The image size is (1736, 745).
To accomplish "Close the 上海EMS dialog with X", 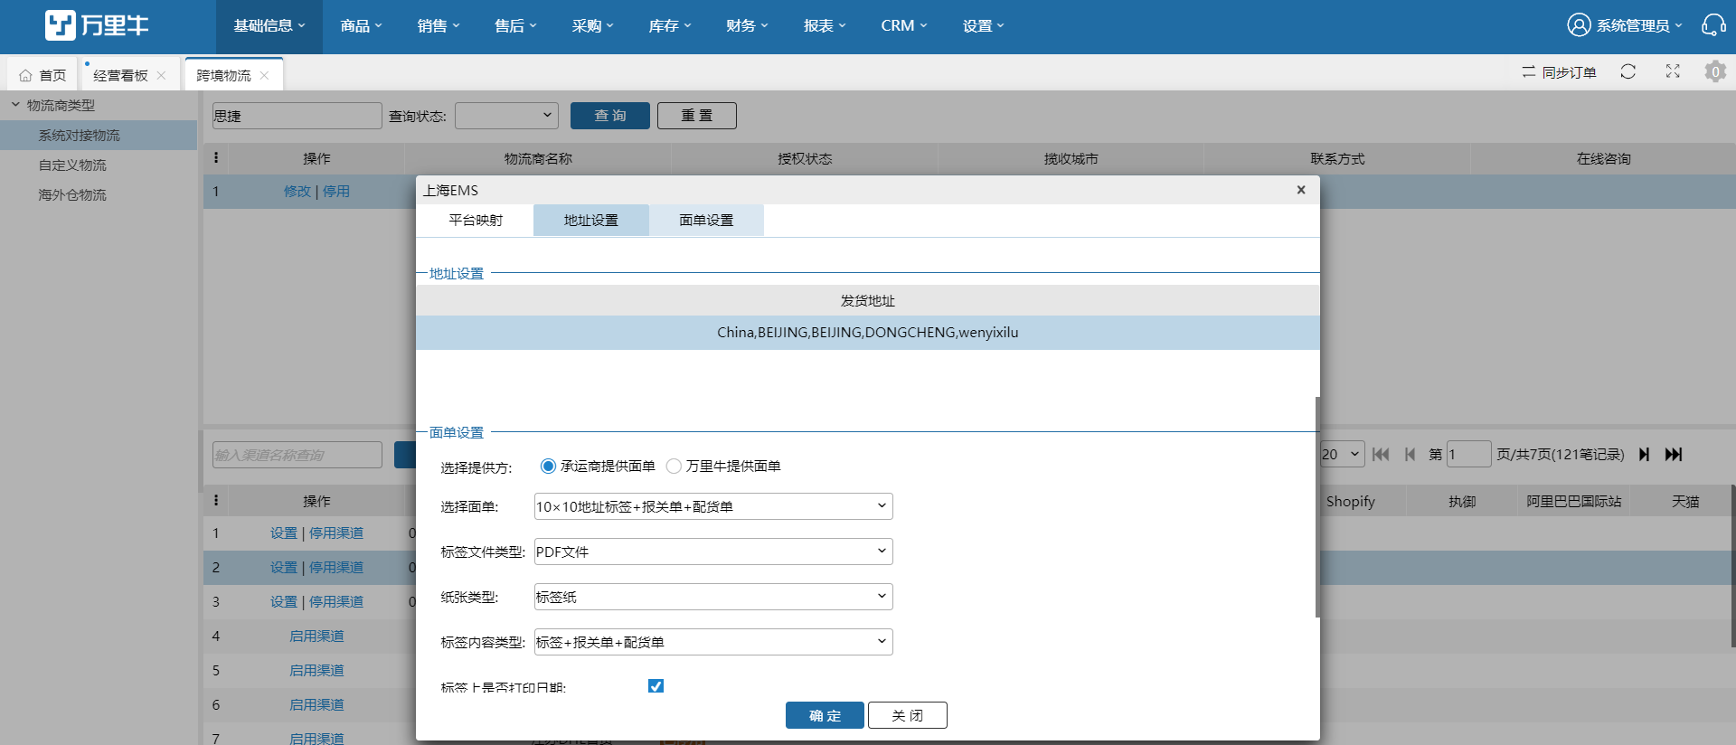I will click(x=1301, y=190).
